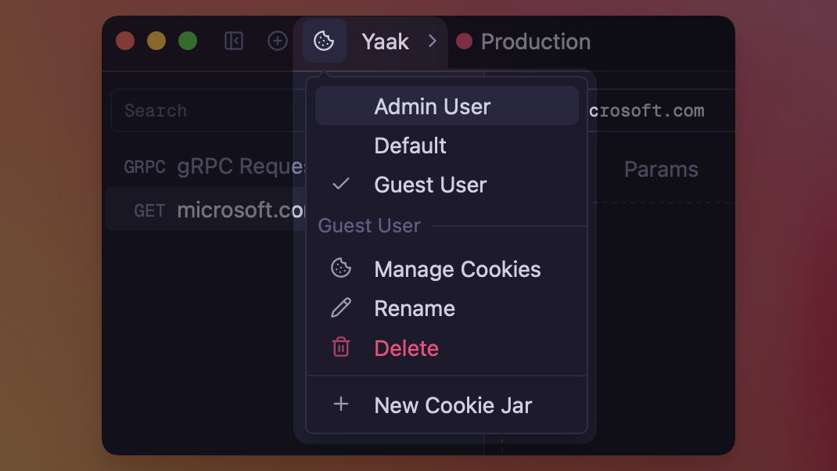Select the Admin User cookie jar
This screenshot has width=837, height=471.
click(433, 106)
